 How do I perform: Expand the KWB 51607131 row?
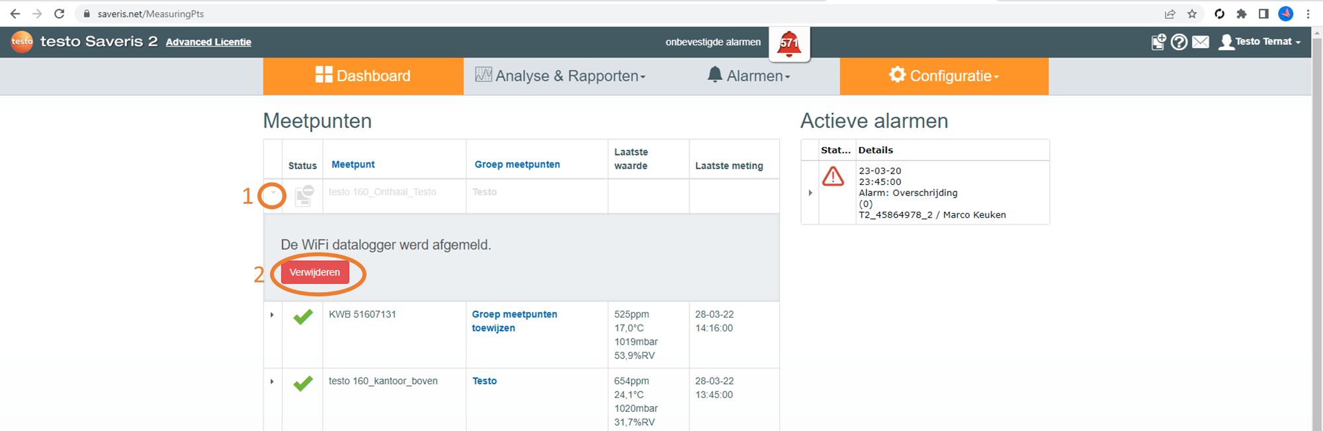pos(272,315)
